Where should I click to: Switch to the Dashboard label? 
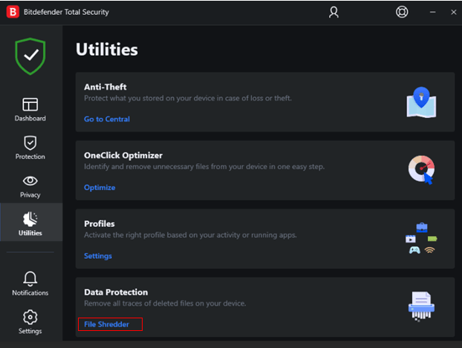30,119
